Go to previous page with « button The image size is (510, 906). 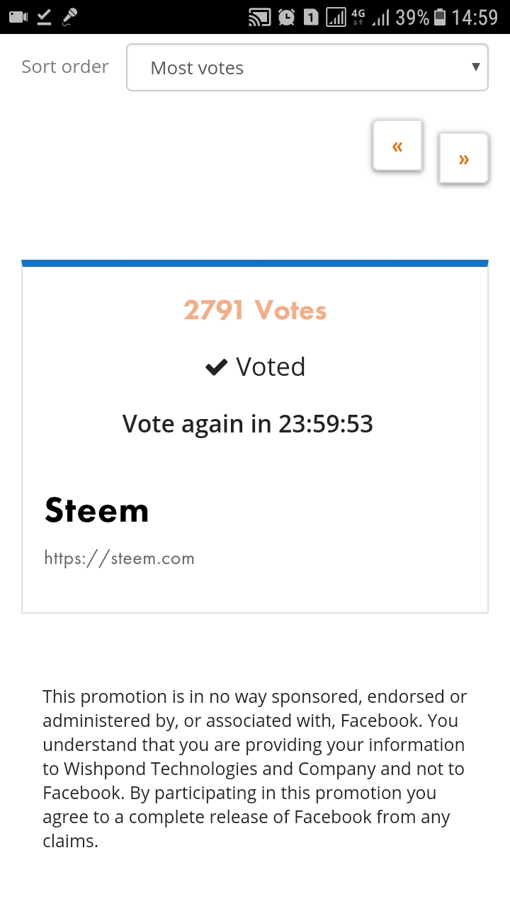point(397,146)
